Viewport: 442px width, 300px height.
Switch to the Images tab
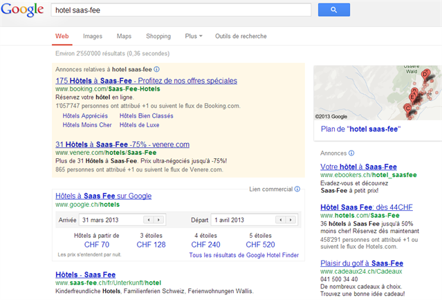tap(93, 36)
